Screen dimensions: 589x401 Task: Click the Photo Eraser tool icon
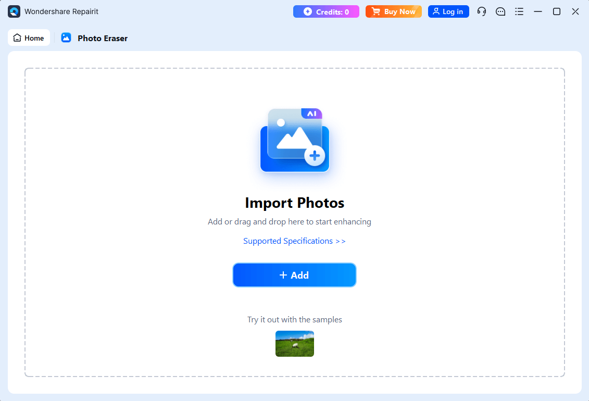point(66,37)
